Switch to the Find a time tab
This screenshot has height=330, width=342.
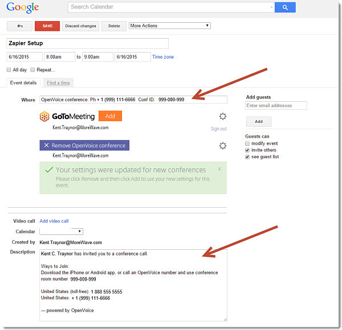(58, 83)
